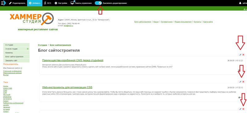Click the Пользователь section heading
Screen dimensions: 247x113
[x=11, y=64]
